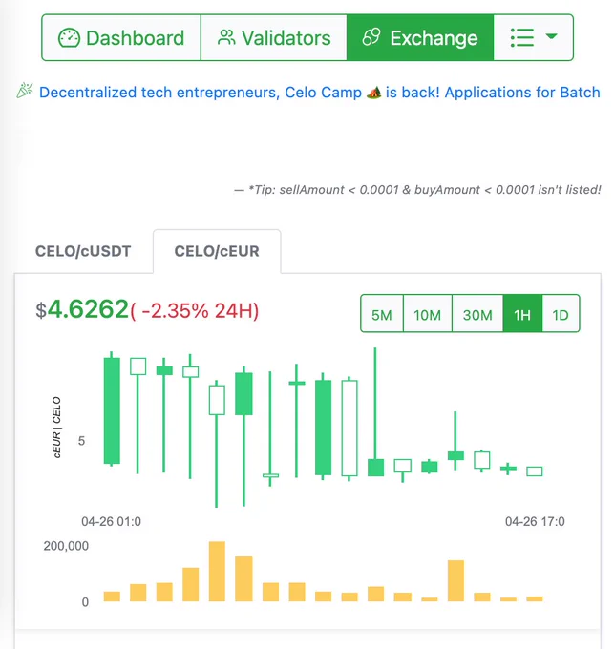Image resolution: width=614 pixels, height=649 pixels.
Task: Set chart interval to 5M
Action: point(382,314)
